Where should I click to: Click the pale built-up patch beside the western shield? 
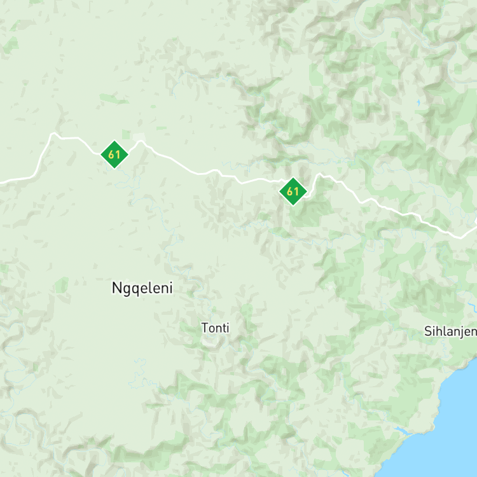point(139,137)
